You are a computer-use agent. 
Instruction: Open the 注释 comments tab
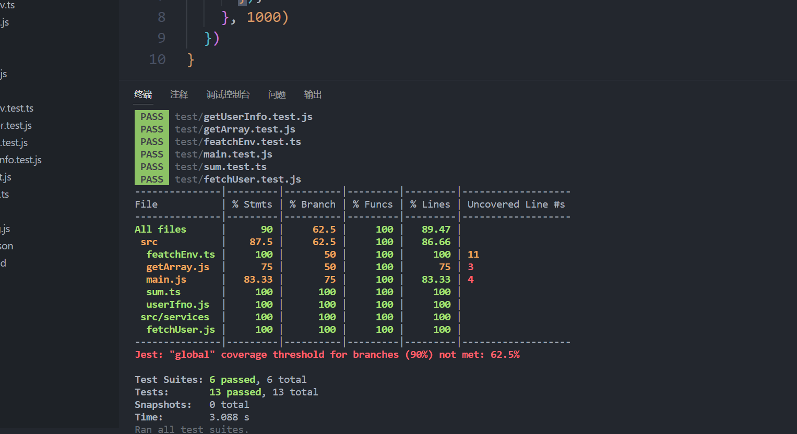coord(179,94)
